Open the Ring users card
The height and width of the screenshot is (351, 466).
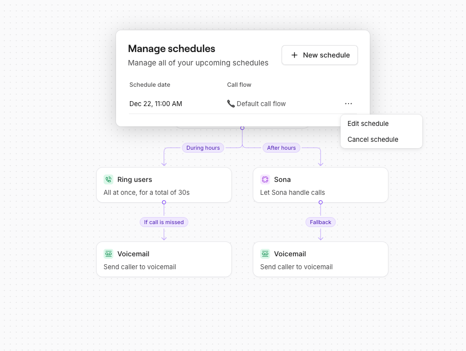tap(164, 185)
